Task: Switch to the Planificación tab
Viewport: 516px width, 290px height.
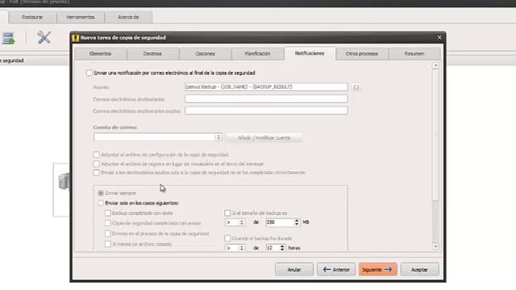Action: [257, 54]
